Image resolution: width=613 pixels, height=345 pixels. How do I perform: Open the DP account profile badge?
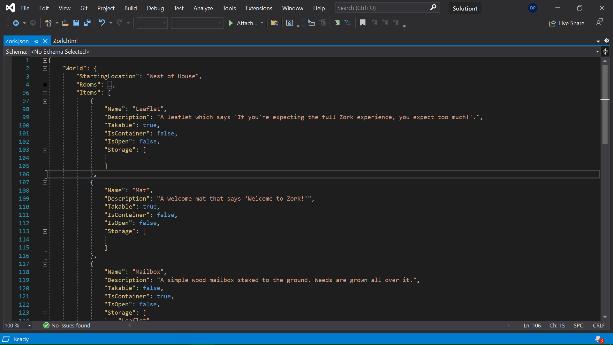[533, 8]
